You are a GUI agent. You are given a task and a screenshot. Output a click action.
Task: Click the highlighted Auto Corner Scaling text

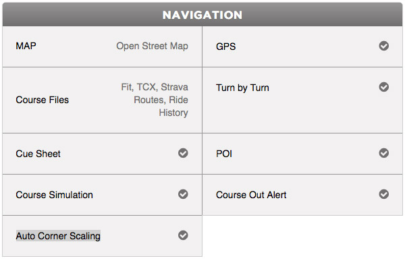click(x=58, y=236)
